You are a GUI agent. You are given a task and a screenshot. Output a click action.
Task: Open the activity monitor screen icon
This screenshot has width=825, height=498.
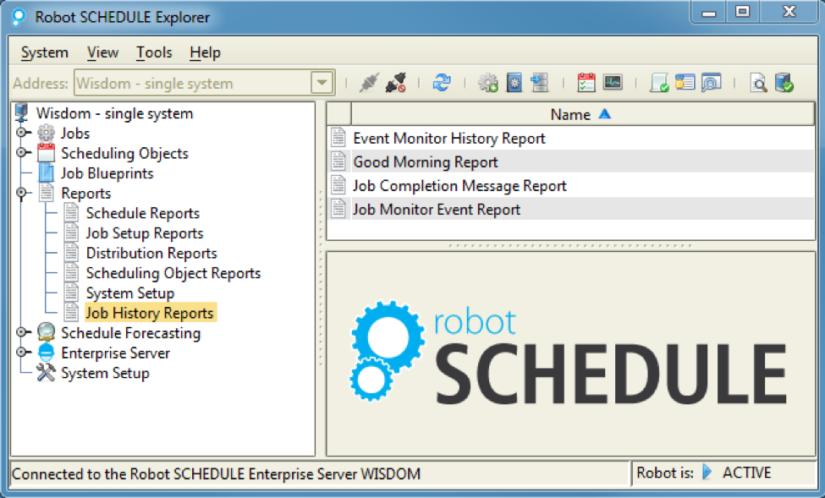click(613, 83)
